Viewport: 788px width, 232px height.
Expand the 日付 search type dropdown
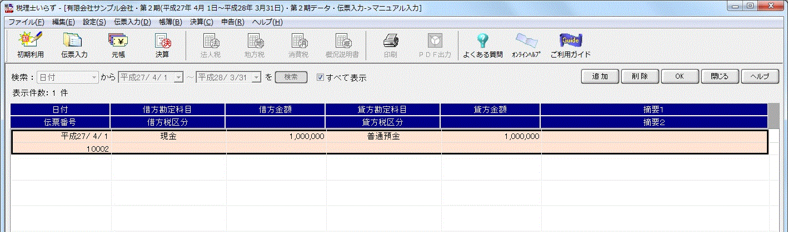(x=94, y=78)
